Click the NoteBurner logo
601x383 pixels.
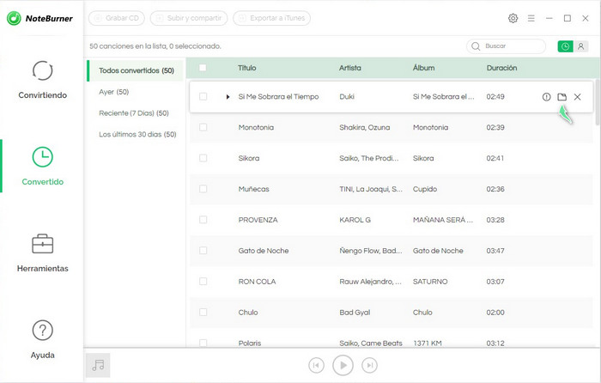pos(39,18)
